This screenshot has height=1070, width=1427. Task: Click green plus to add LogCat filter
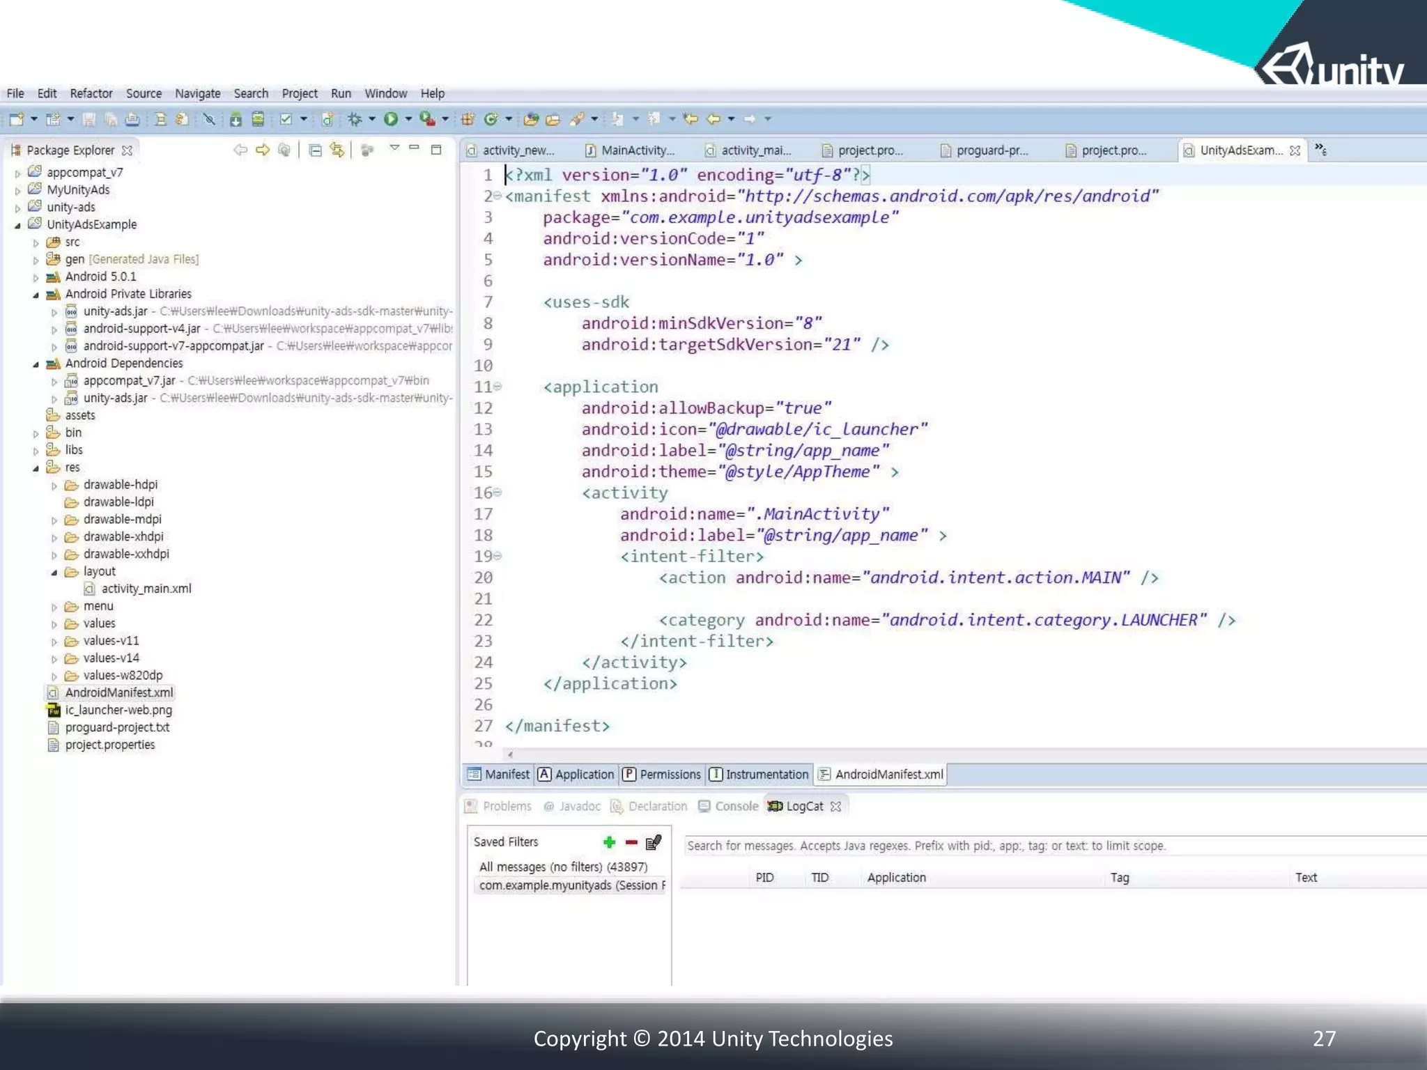click(x=610, y=843)
